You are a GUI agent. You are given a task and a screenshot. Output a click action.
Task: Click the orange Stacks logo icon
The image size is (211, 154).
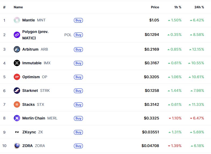[x=17, y=104]
